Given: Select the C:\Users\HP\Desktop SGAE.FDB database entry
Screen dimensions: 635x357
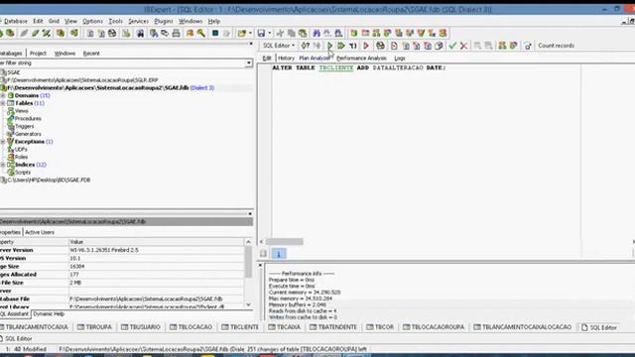Looking at the screenshot, I should click(49, 180).
